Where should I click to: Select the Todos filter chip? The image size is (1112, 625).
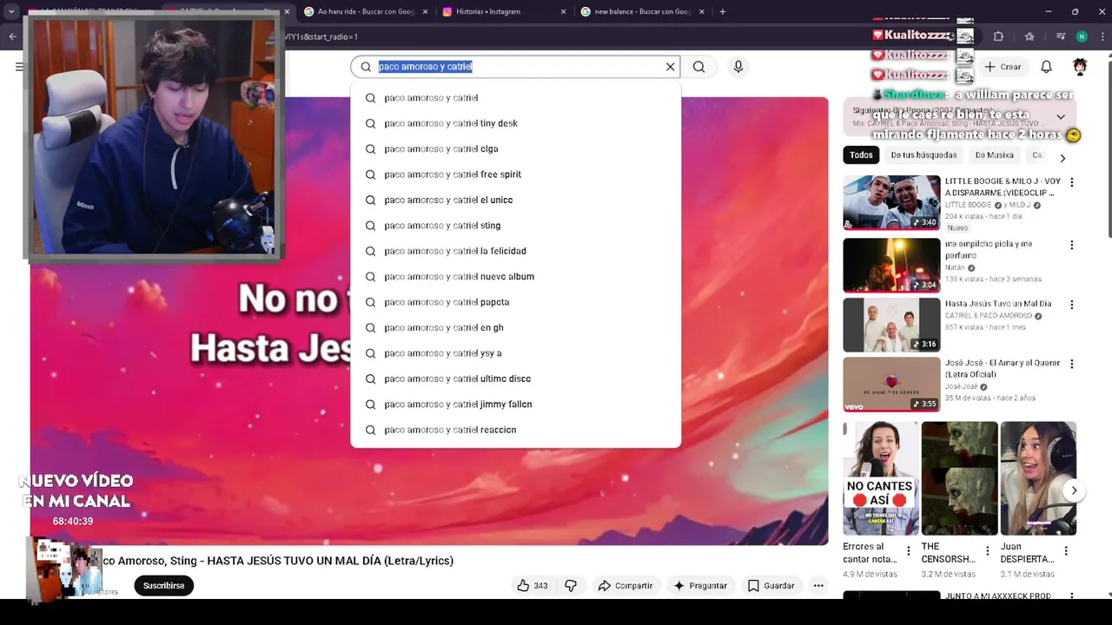coord(861,155)
